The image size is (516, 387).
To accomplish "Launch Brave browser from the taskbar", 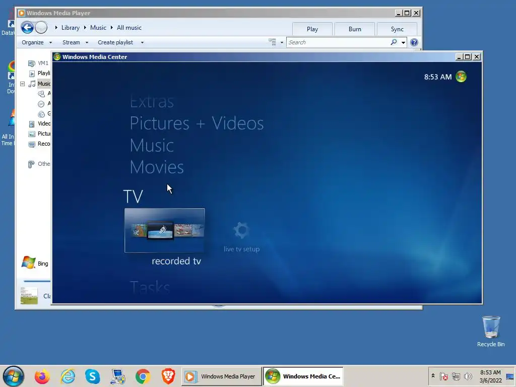I will [168, 376].
